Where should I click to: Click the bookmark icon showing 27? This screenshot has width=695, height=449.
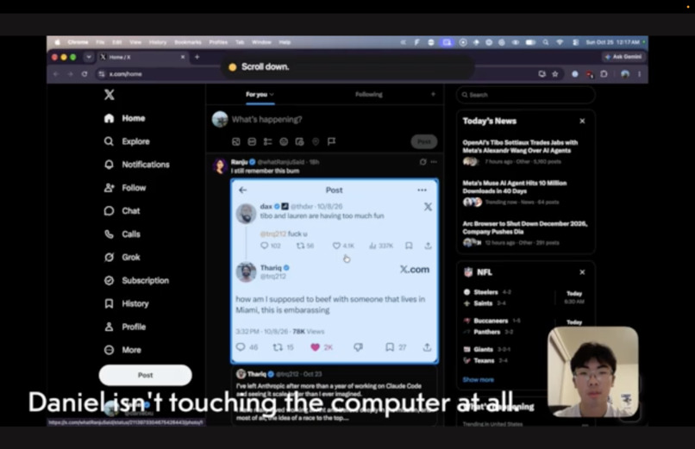pos(390,347)
